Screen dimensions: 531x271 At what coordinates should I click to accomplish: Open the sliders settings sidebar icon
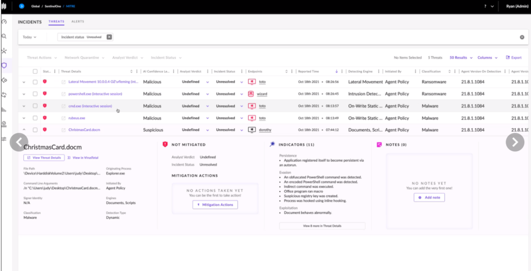pos(4,139)
